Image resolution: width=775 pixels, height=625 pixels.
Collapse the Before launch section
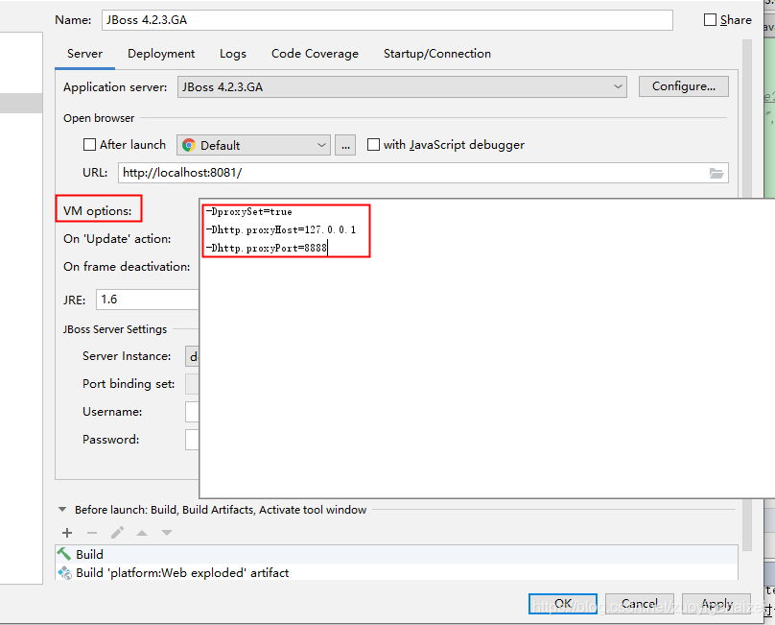[62, 509]
